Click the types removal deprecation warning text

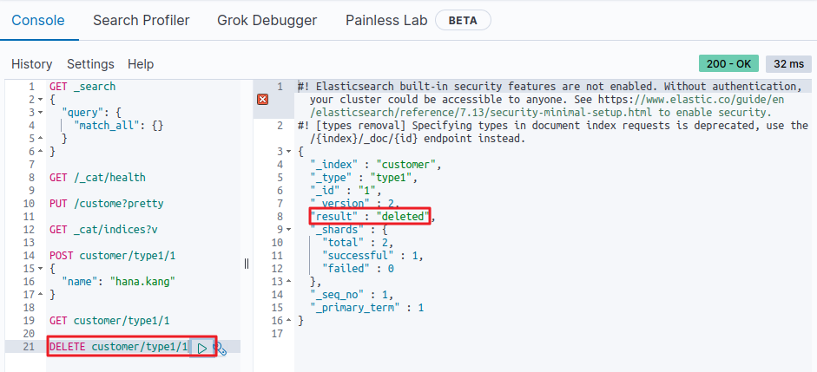553,132
